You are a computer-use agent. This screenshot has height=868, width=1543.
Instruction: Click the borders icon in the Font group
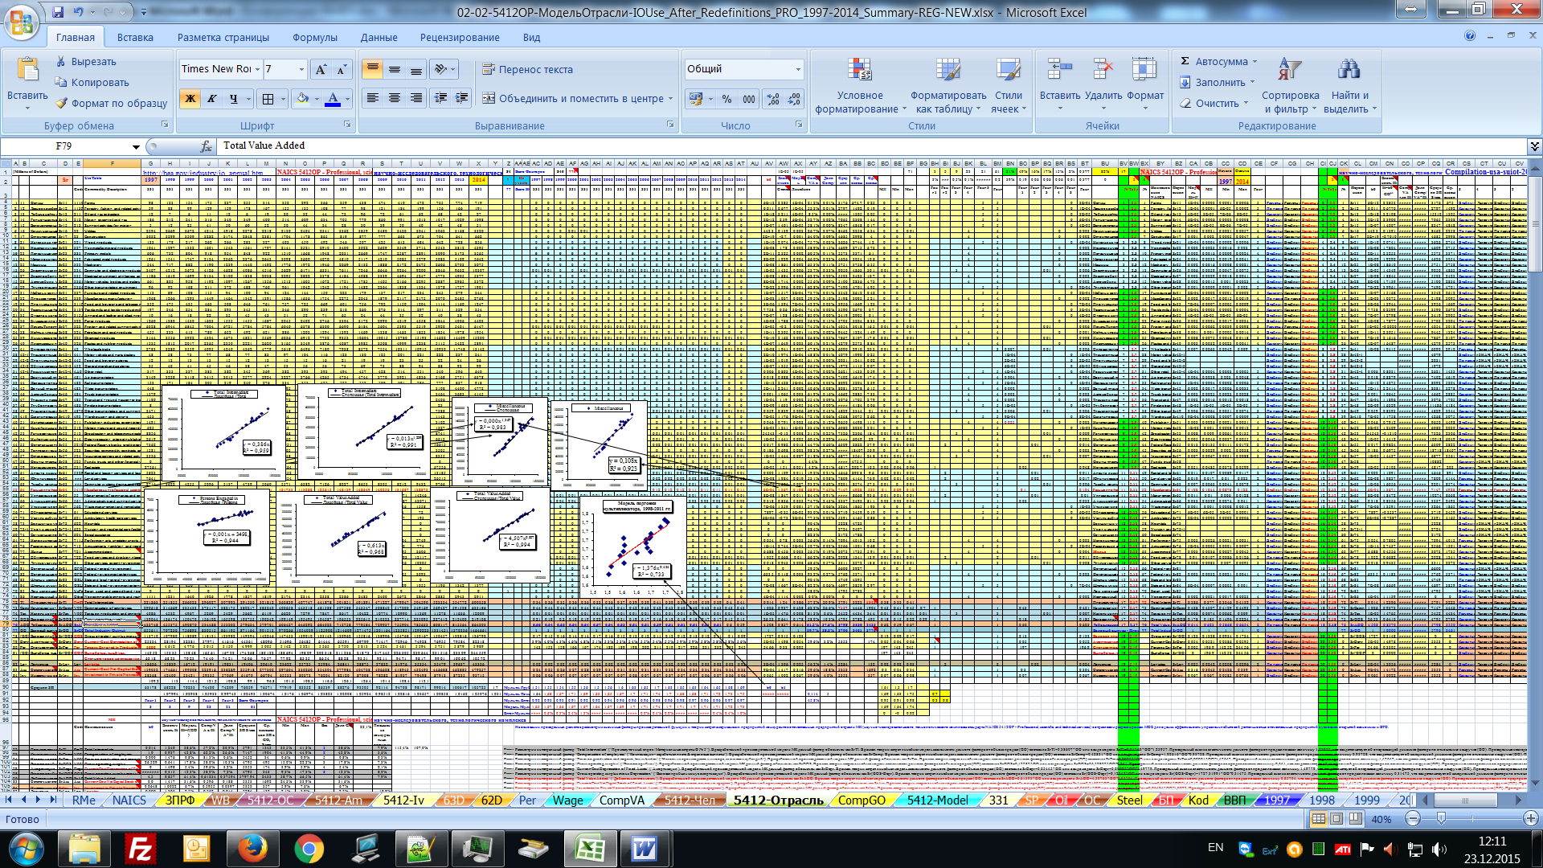(268, 99)
